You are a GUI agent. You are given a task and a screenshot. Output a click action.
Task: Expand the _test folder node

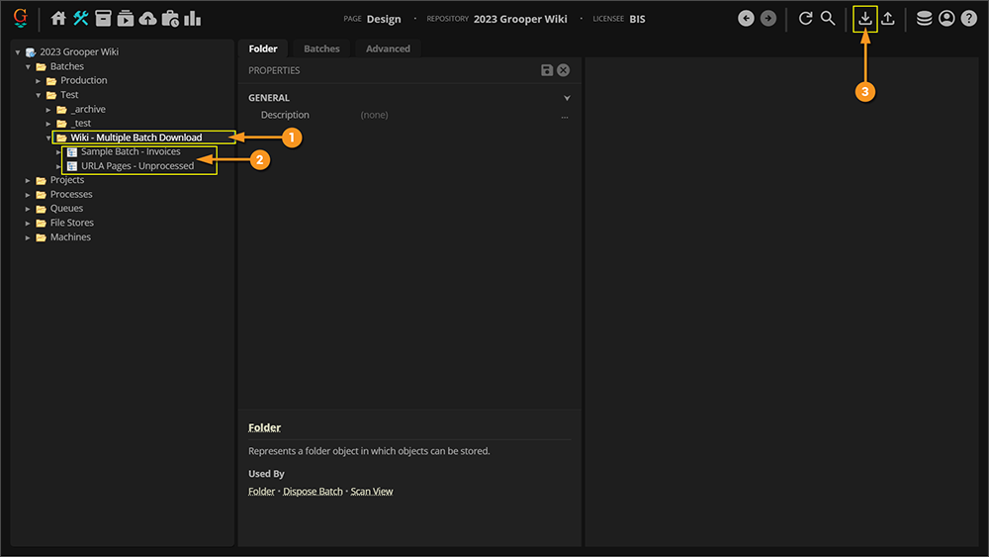point(48,124)
